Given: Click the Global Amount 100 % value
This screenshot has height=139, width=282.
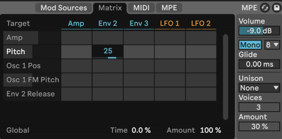Looking at the screenshot, I should pyautogui.click(x=211, y=130).
